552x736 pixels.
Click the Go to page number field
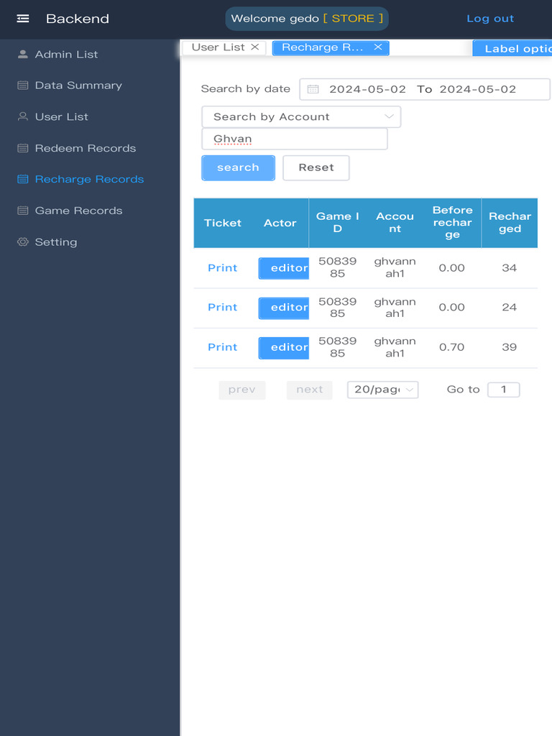(503, 390)
